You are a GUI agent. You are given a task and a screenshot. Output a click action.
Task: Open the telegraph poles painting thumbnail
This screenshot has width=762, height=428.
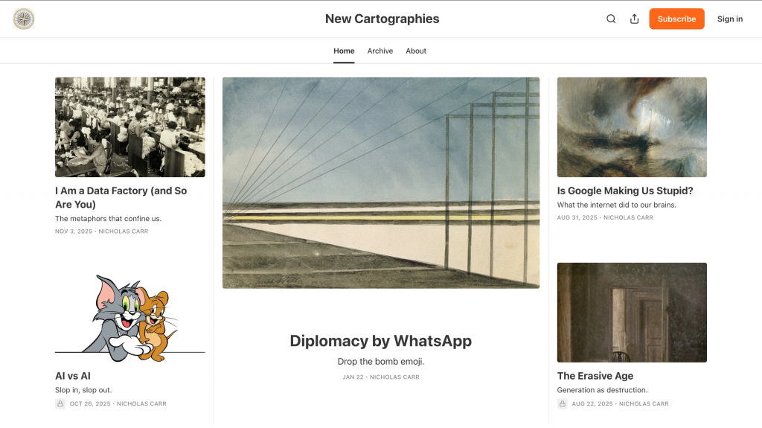click(x=381, y=183)
